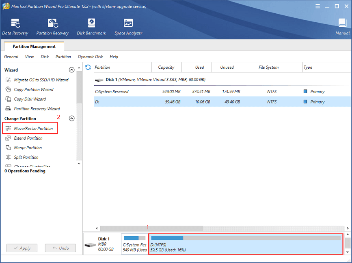Click the Apply button
Viewport: 352px width, 263px height.
coord(22,248)
